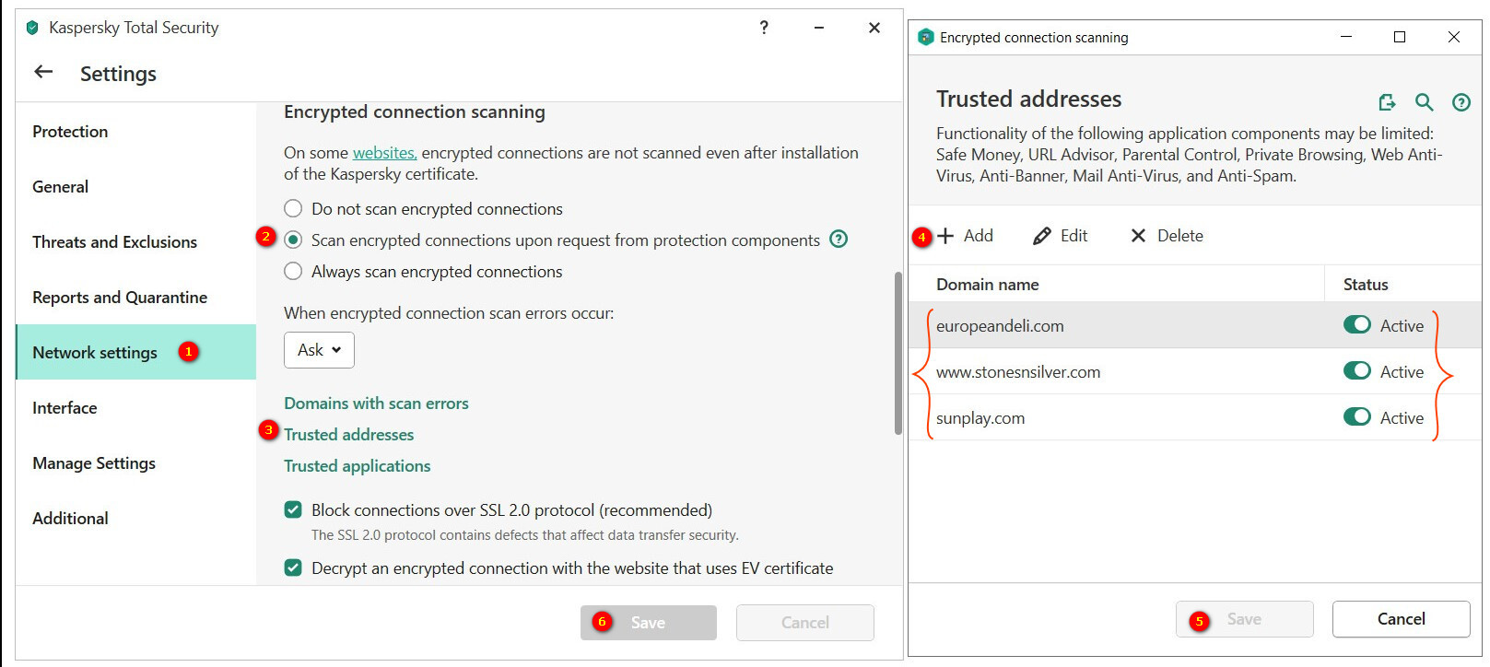The image size is (1490, 667).
Task: Open the Trusted applications link
Action: click(x=357, y=466)
